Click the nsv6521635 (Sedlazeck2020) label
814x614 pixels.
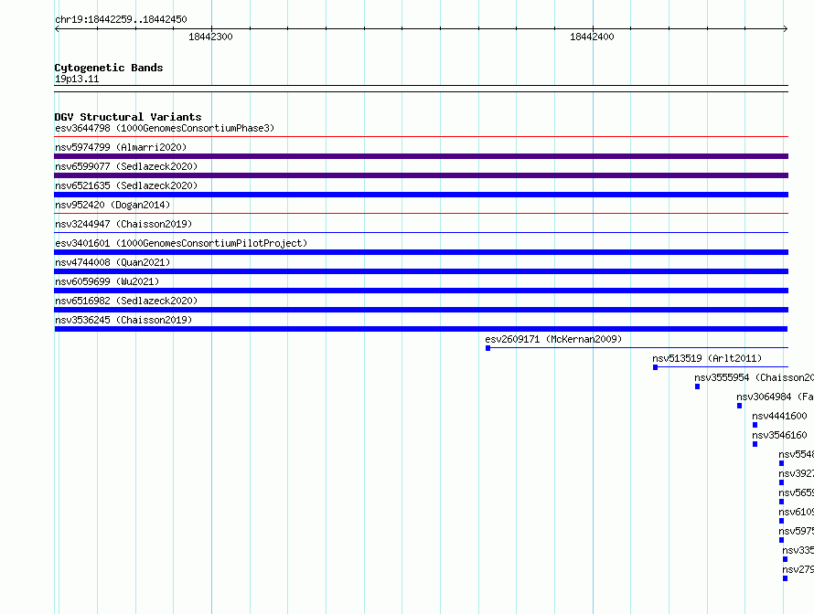126,185
